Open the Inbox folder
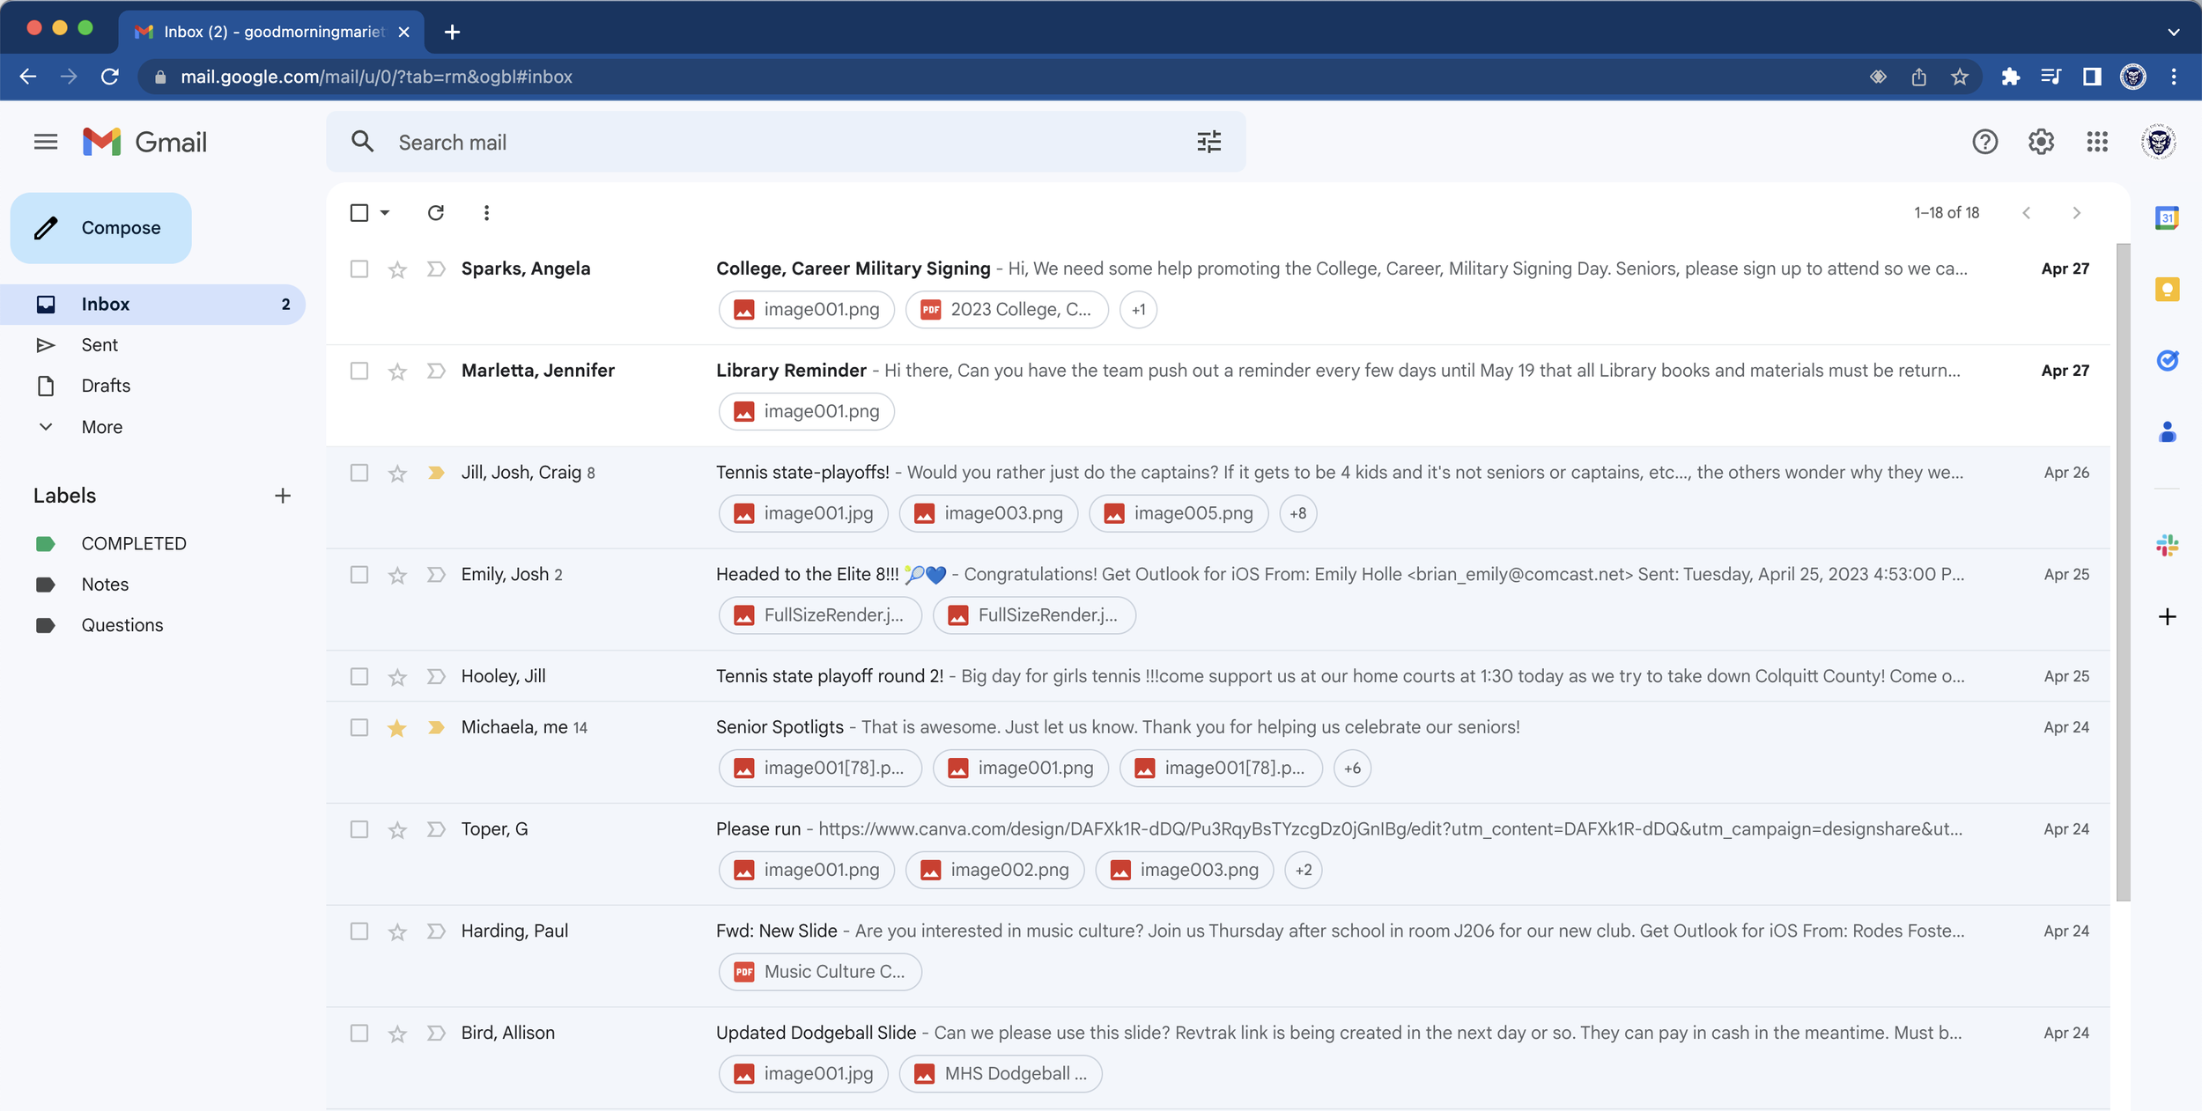The width and height of the screenshot is (2202, 1111). click(x=152, y=304)
